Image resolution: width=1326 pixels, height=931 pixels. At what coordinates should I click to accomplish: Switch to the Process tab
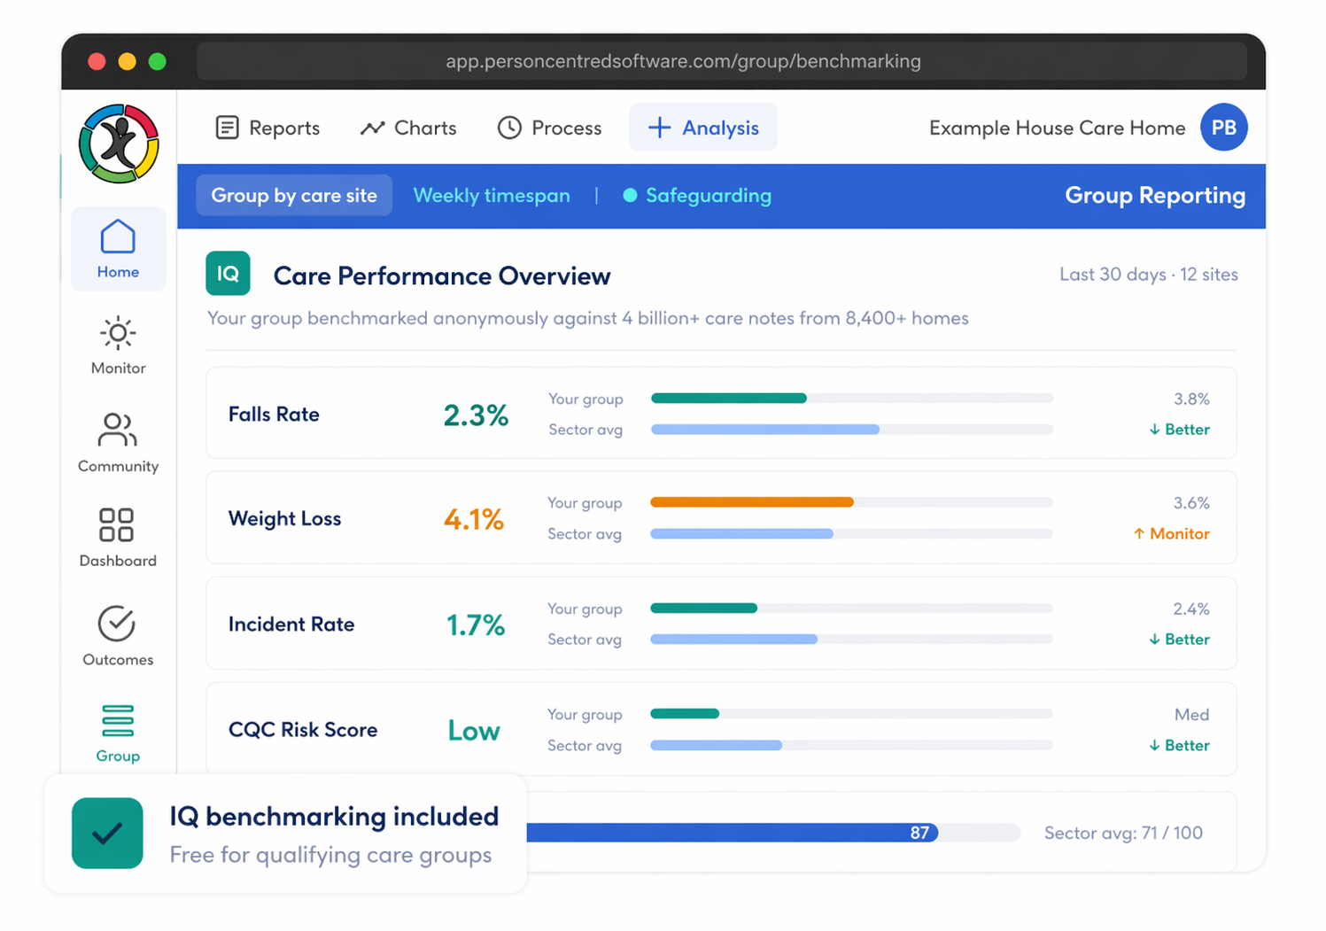[x=549, y=128]
